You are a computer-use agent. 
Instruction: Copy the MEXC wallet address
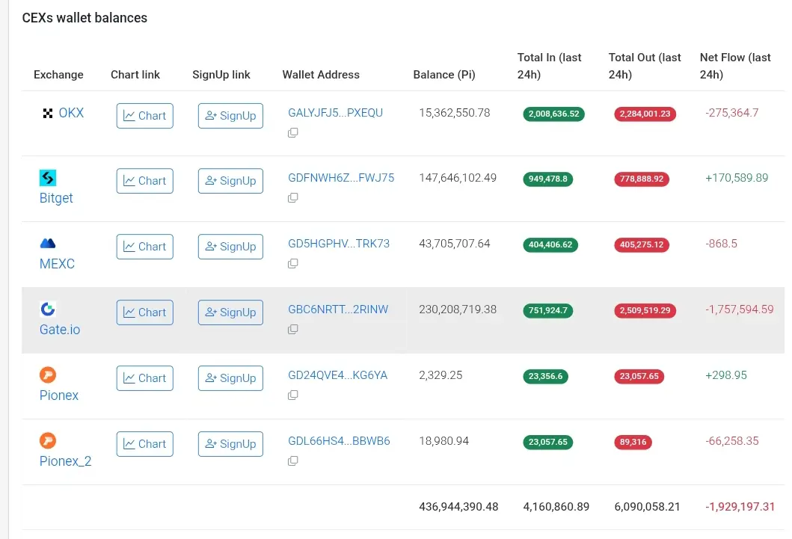(293, 264)
